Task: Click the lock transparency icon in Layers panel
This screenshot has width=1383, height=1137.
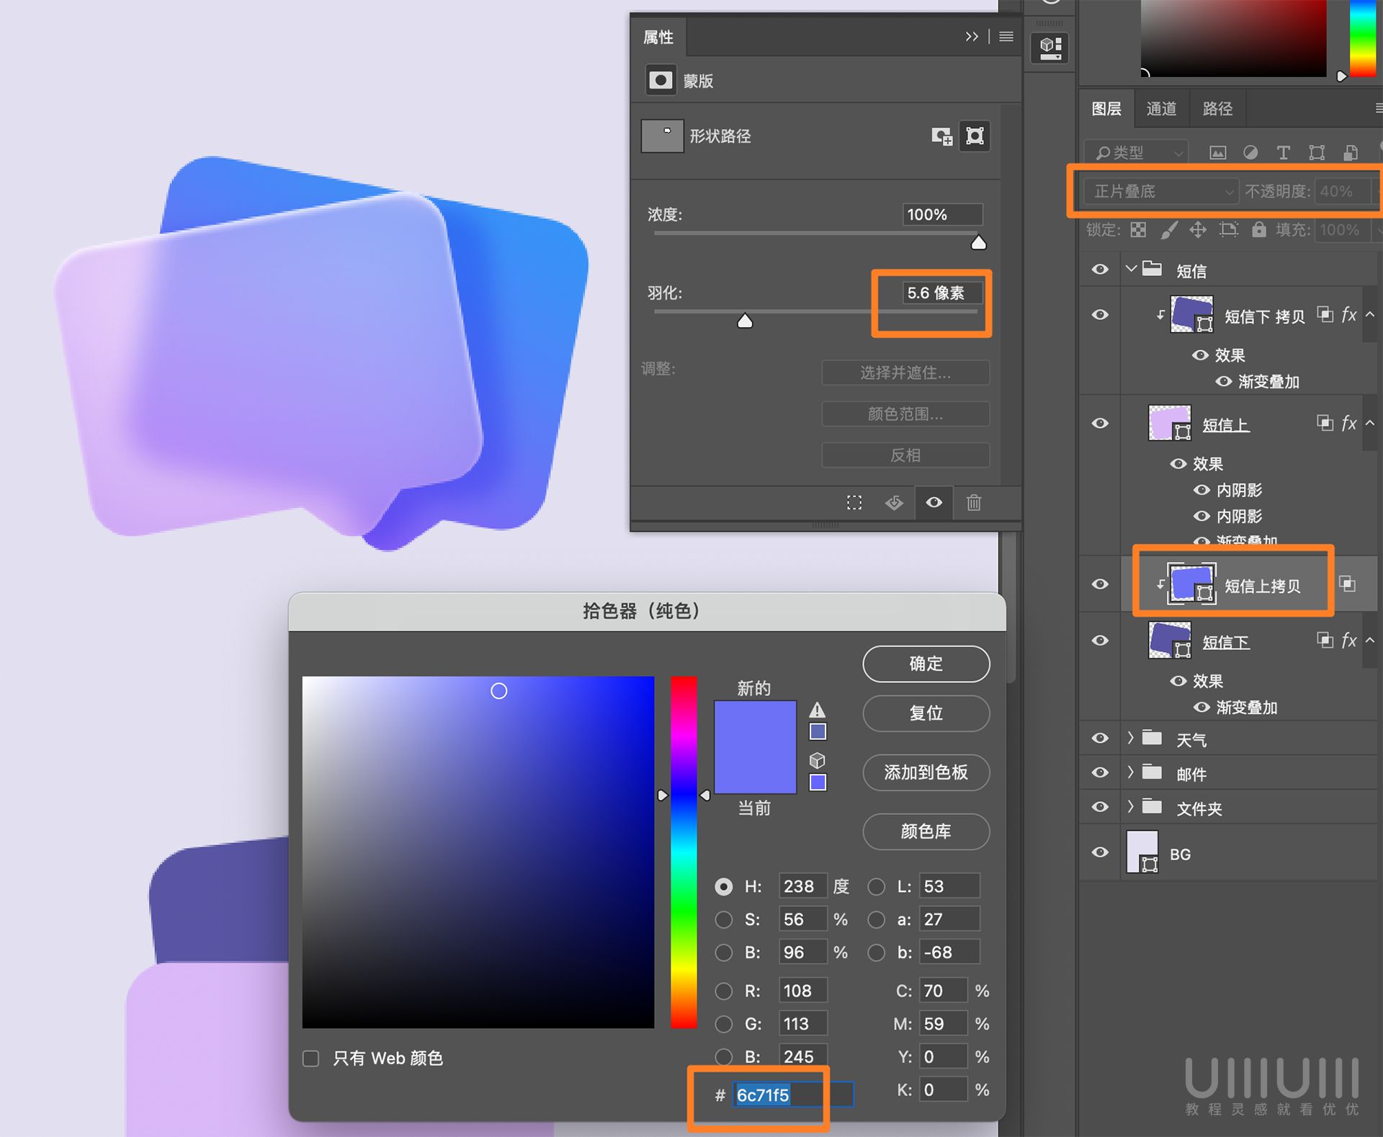Action: point(1137,229)
